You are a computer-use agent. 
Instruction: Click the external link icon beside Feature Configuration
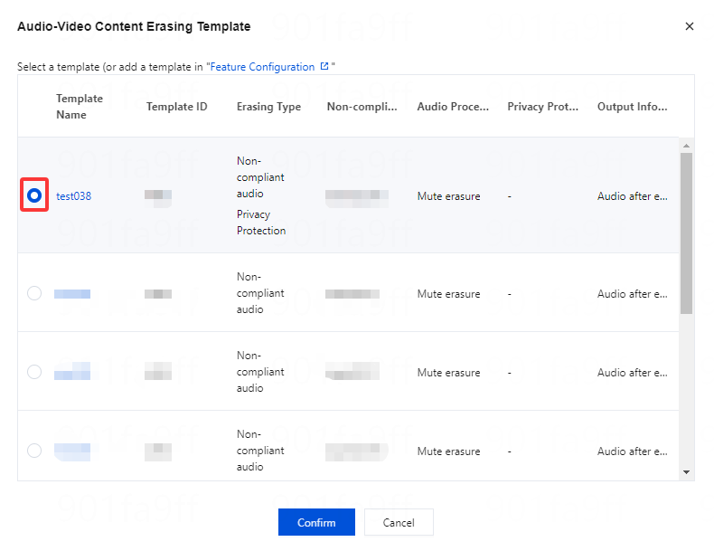324,67
